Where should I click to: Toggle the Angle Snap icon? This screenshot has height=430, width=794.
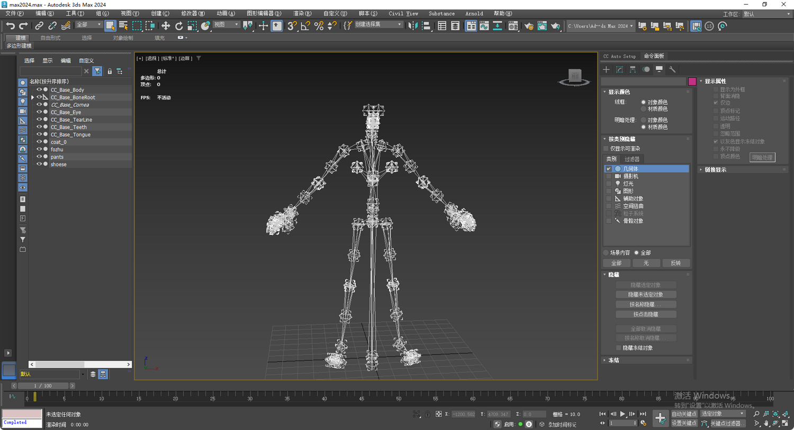(305, 26)
